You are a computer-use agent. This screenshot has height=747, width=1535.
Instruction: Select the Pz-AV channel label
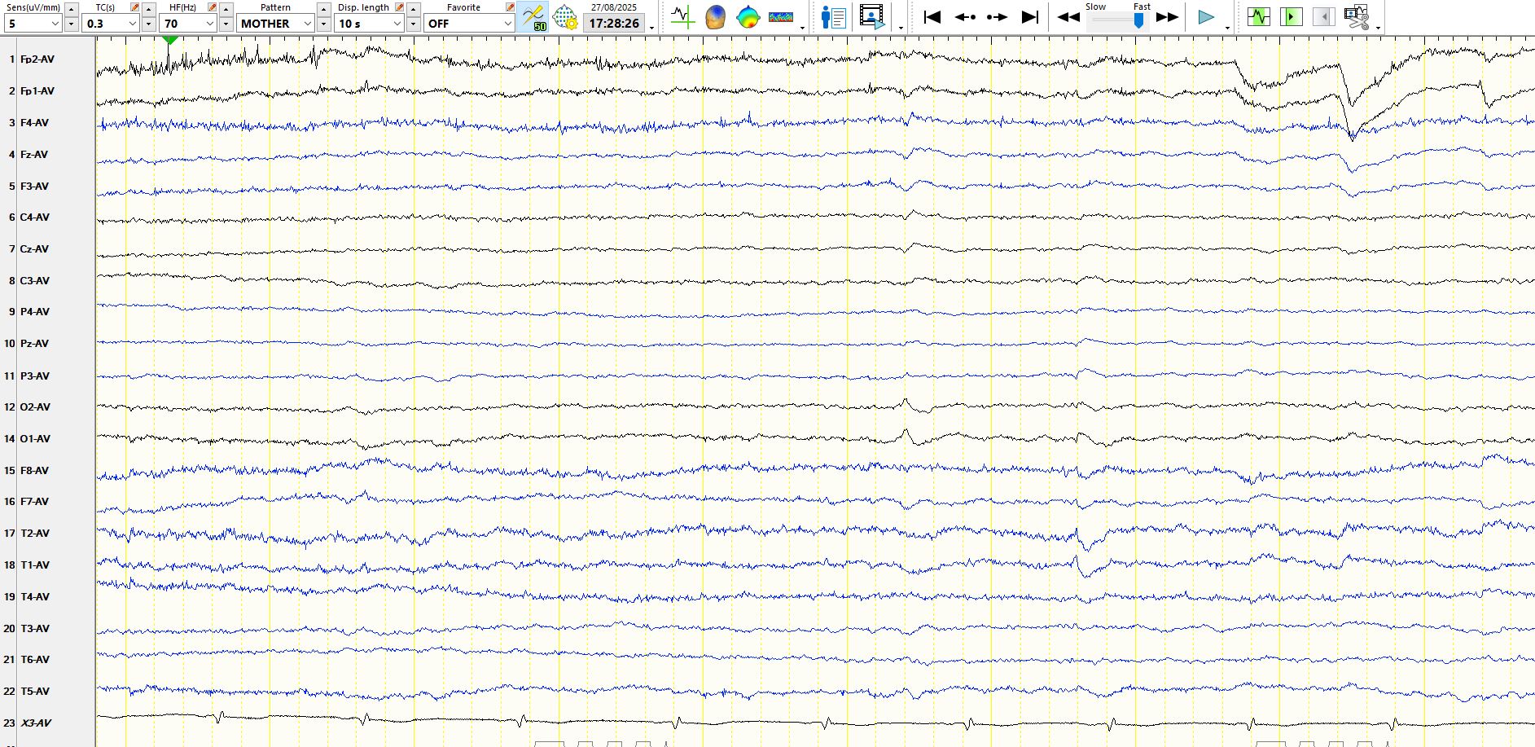point(34,344)
